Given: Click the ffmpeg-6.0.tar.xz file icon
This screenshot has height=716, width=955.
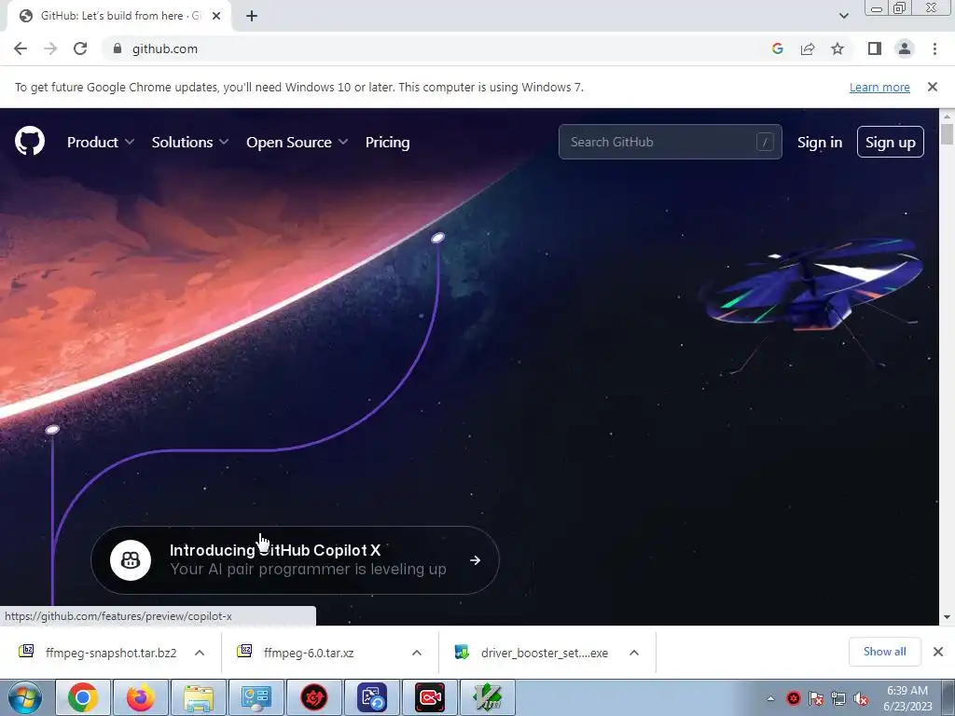Looking at the screenshot, I should coord(244,652).
